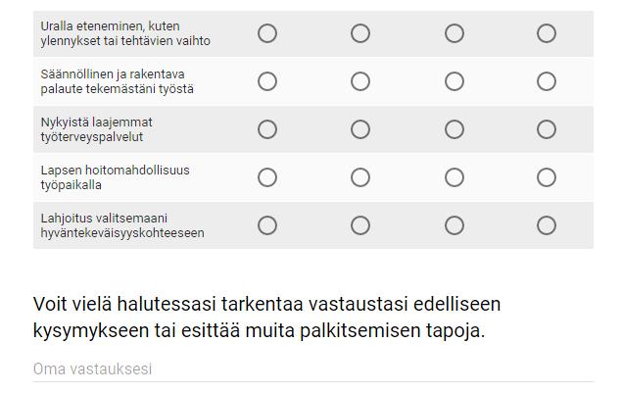Pick first radio for Lapsen hoitomahdollisuus työpaikalla
The height and width of the screenshot is (393, 622).
[x=267, y=177]
